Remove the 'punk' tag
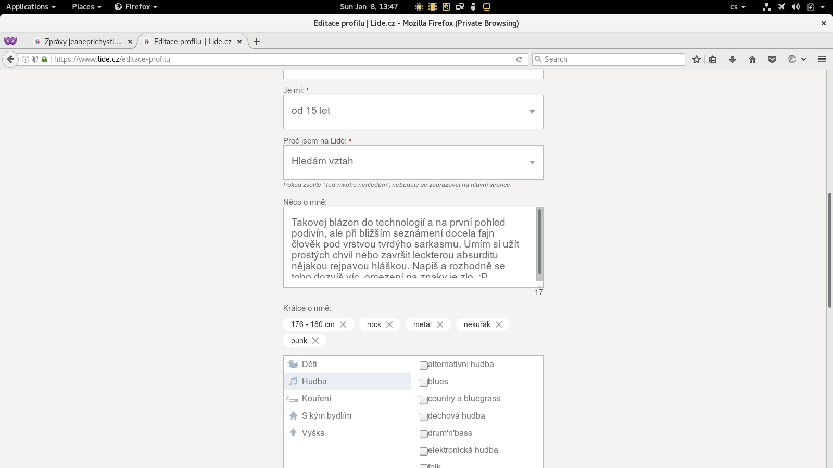 pos(315,341)
